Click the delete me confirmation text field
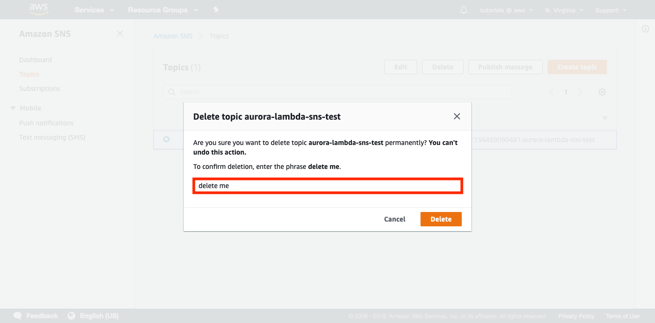 [x=327, y=186]
